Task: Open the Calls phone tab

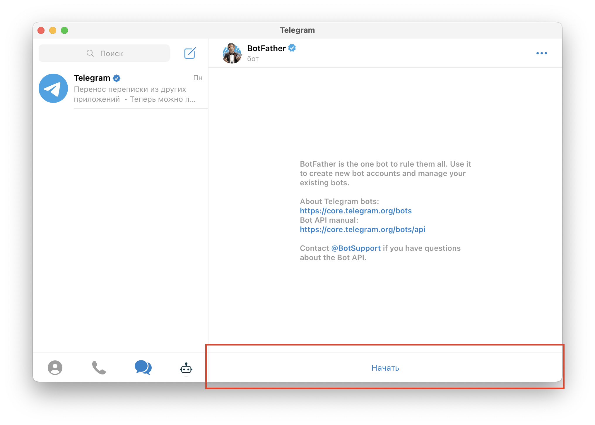Action: [x=99, y=368]
